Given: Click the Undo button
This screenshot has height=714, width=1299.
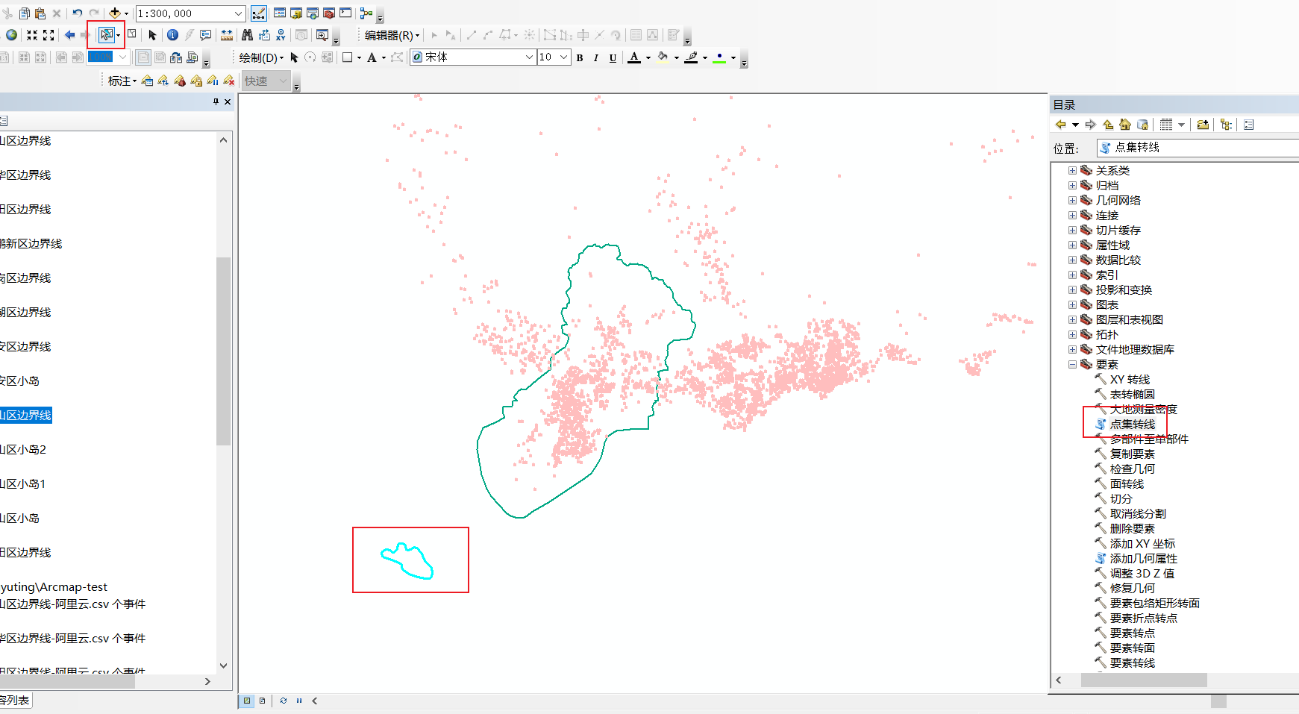Looking at the screenshot, I should coord(77,13).
